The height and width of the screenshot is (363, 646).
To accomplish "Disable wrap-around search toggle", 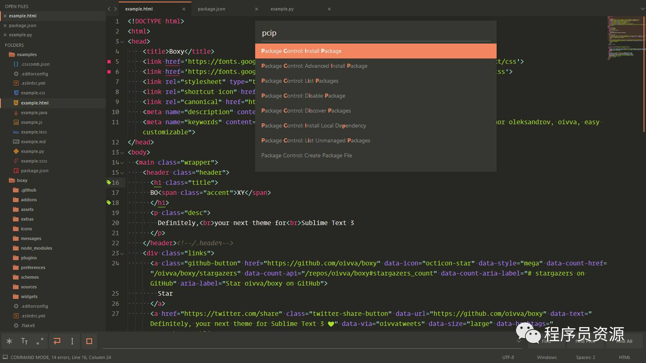I will (57, 341).
